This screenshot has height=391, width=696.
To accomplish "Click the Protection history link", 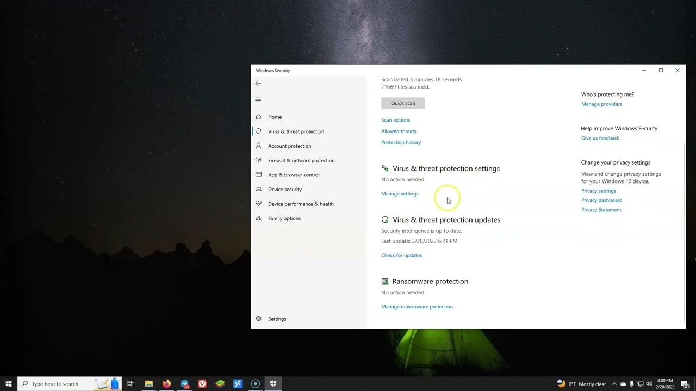I will click(401, 142).
